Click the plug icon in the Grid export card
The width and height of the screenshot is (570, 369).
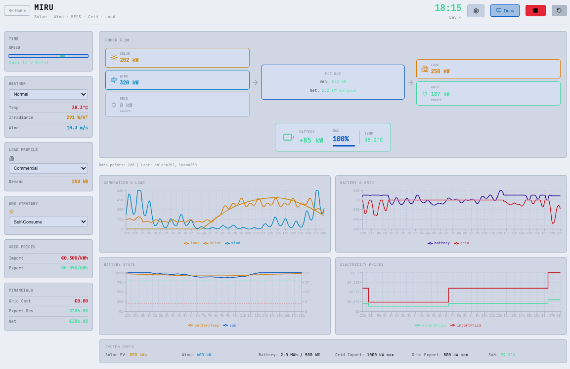tap(425, 94)
